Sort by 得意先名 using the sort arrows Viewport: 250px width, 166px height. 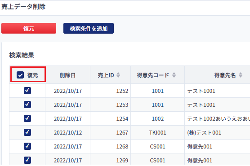coord(241,75)
